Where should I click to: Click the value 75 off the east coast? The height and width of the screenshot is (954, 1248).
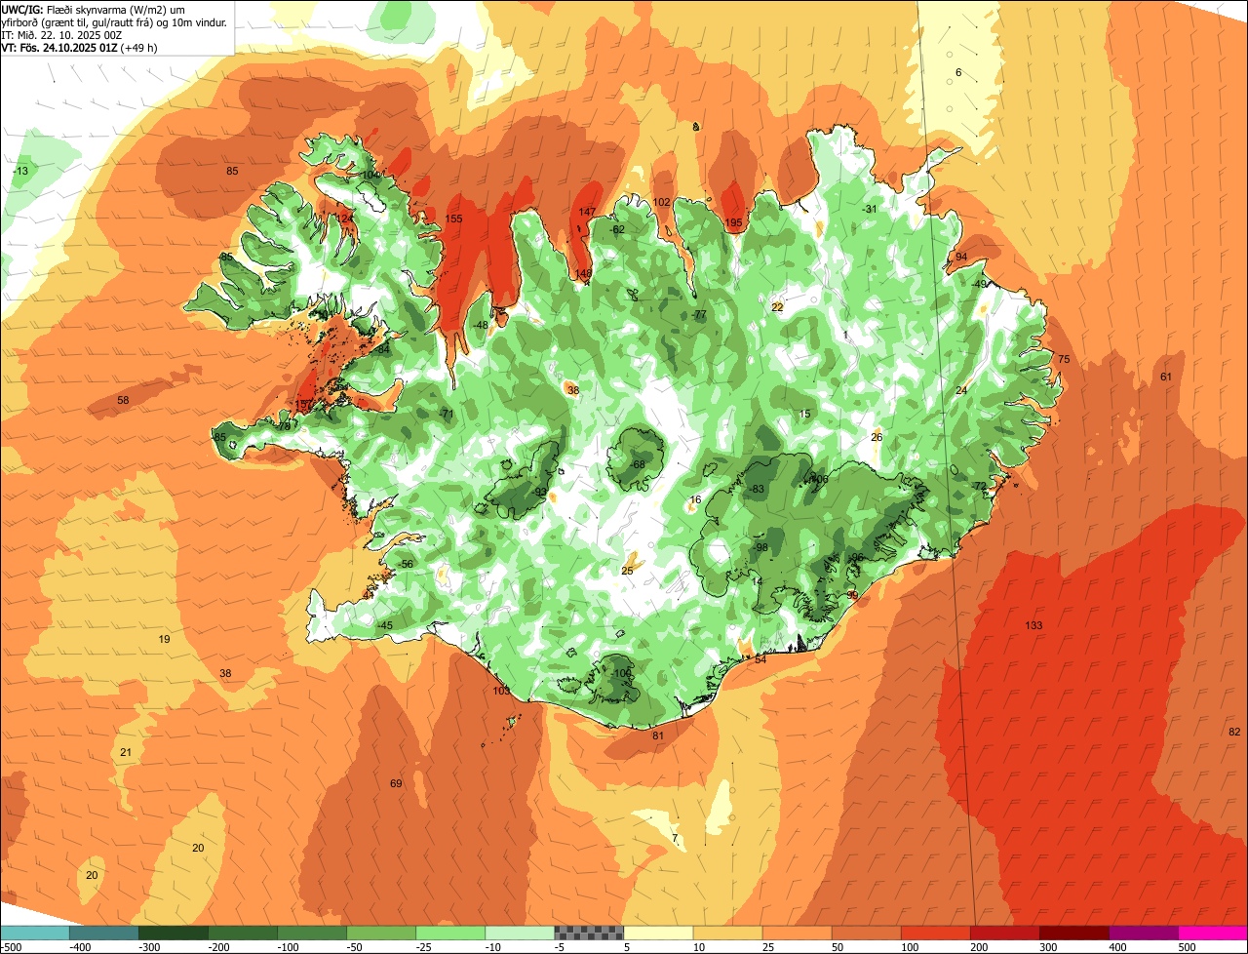pos(1064,359)
